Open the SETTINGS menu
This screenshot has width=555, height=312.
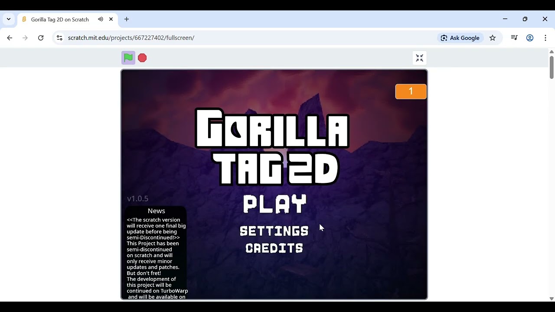click(274, 231)
